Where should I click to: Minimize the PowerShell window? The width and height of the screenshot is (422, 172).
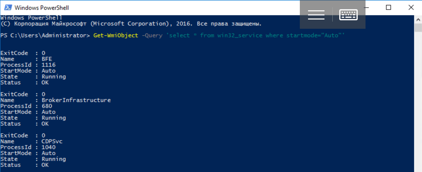pyautogui.click(x=369, y=8)
